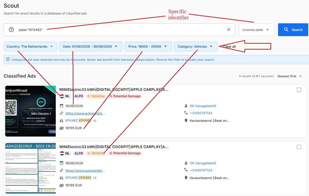Click the location pin icon in first ad
Image resolution: width=309 pixels, height=196 pixels.
[x=186, y=120]
